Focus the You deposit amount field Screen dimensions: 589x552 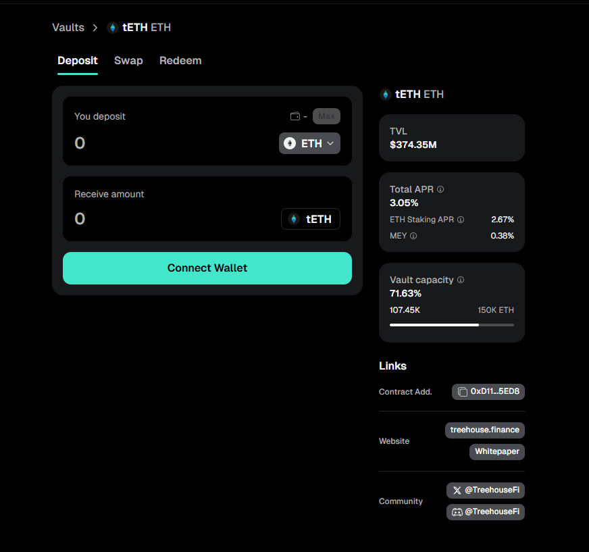click(x=173, y=143)
